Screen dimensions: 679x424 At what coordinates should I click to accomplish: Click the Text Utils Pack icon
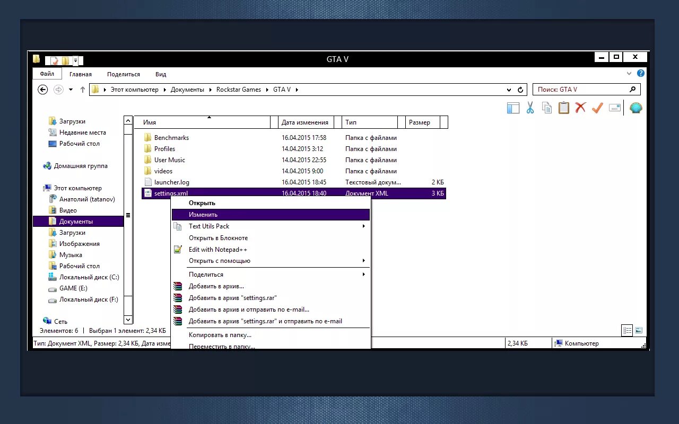[178, 226]
